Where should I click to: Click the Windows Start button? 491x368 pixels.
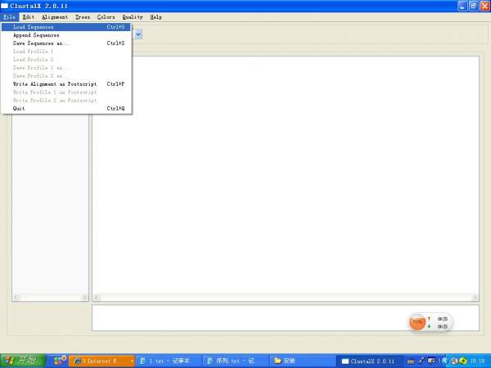(x=23, y=361)
